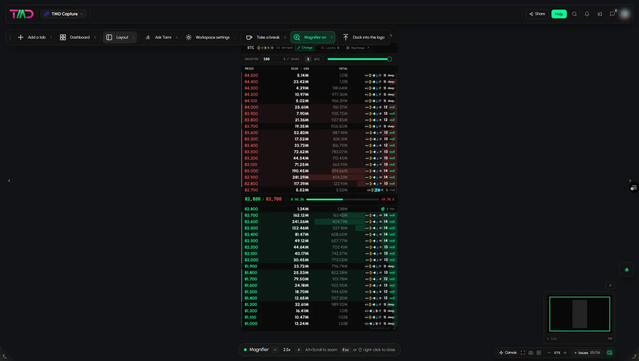This screenshot has width=639, height=361.
Task: Click Take a break
Action: tap(266, 38)
